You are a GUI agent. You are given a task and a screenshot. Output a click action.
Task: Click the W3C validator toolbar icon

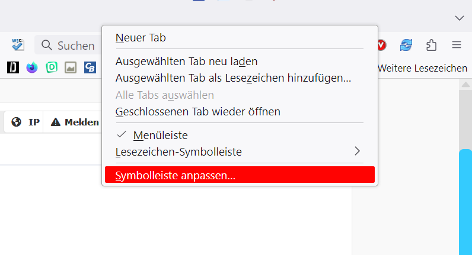click(18, 45)
